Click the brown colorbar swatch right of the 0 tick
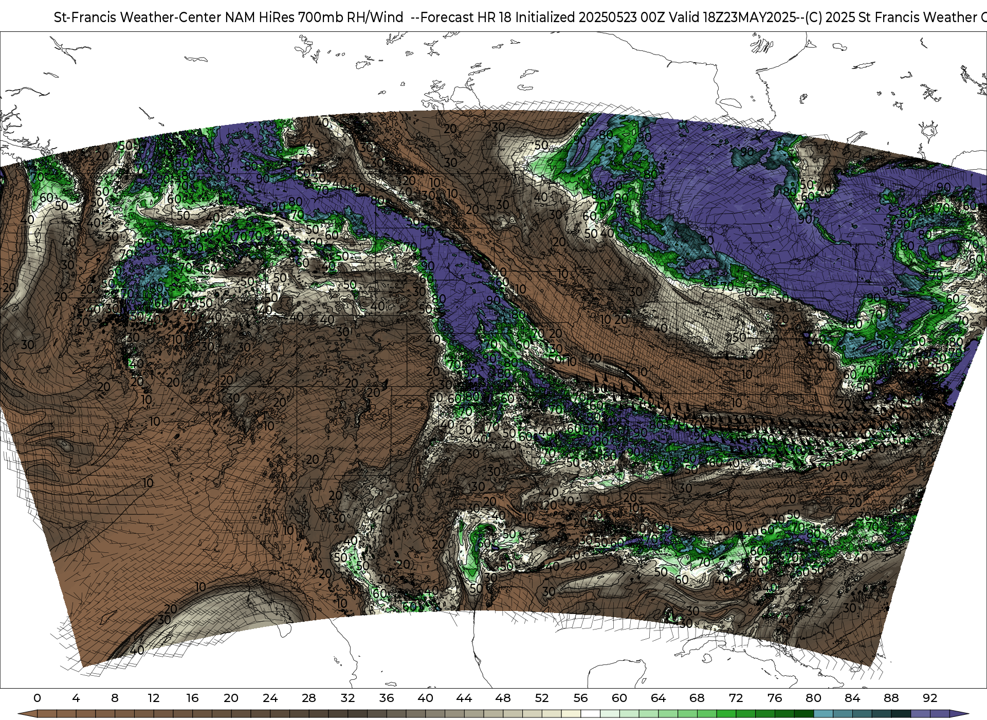987x720 pixels. (47, 714)
